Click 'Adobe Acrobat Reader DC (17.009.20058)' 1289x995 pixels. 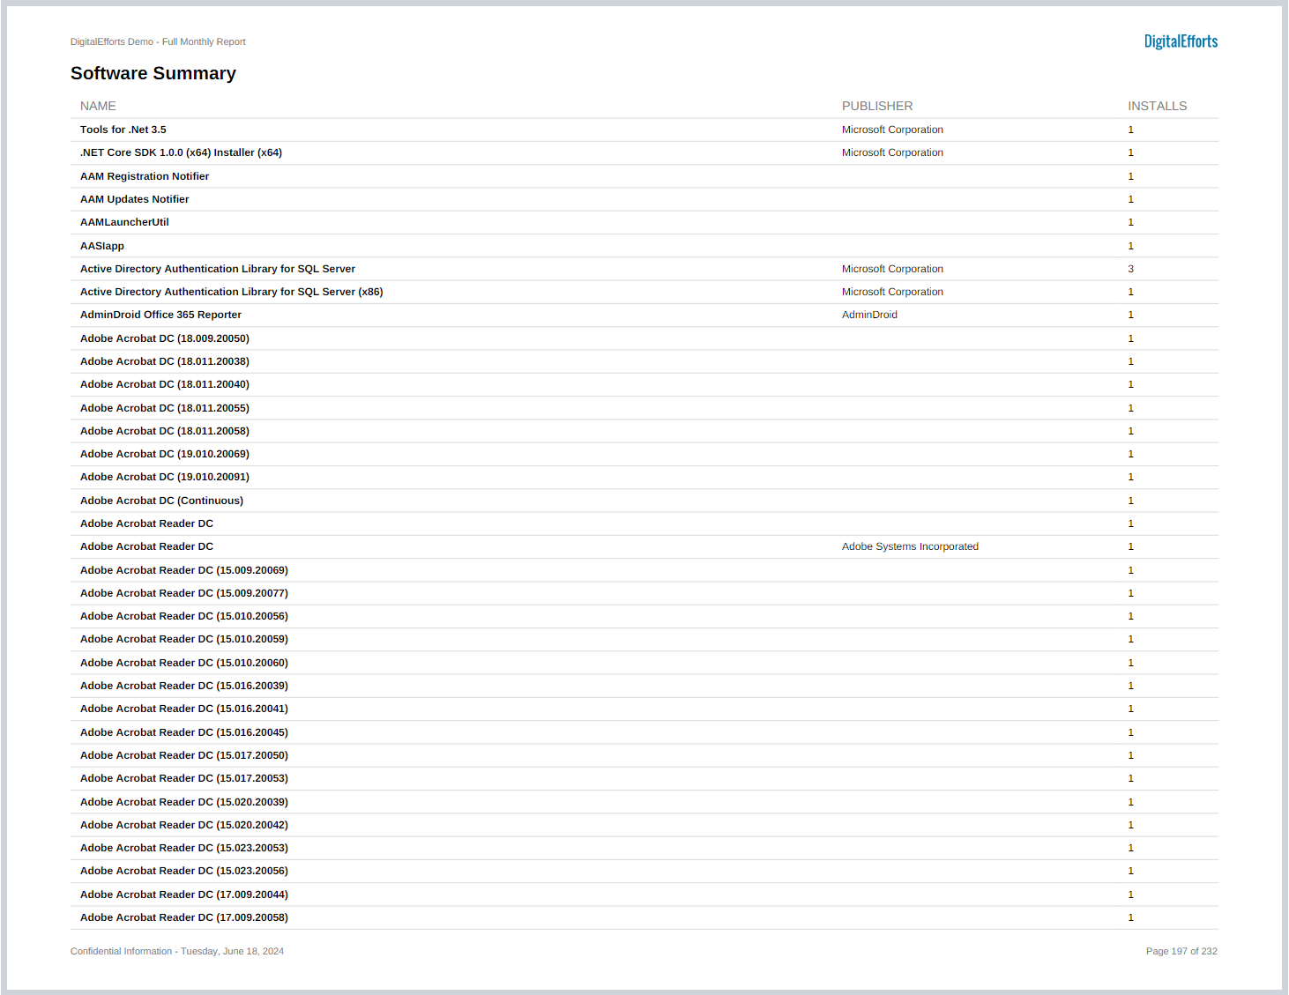pyautogui.click(x=184, y=917)
